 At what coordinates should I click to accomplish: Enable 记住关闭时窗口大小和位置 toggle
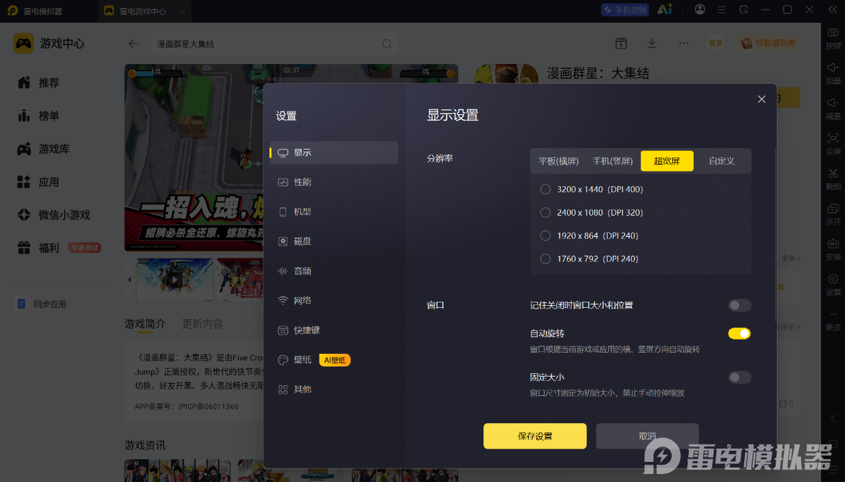[x=740, y=305]
